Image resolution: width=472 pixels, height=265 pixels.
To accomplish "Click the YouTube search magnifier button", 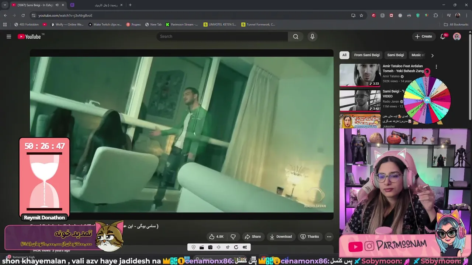I will click(x=296, y=36).
